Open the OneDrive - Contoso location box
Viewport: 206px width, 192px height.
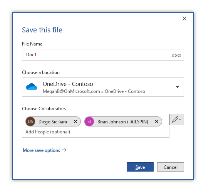103,87
